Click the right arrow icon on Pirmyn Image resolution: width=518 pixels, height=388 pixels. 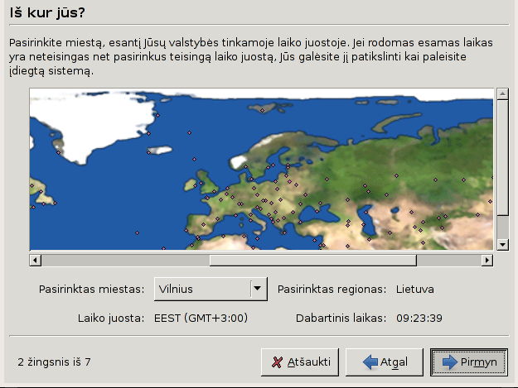point(450,362)
